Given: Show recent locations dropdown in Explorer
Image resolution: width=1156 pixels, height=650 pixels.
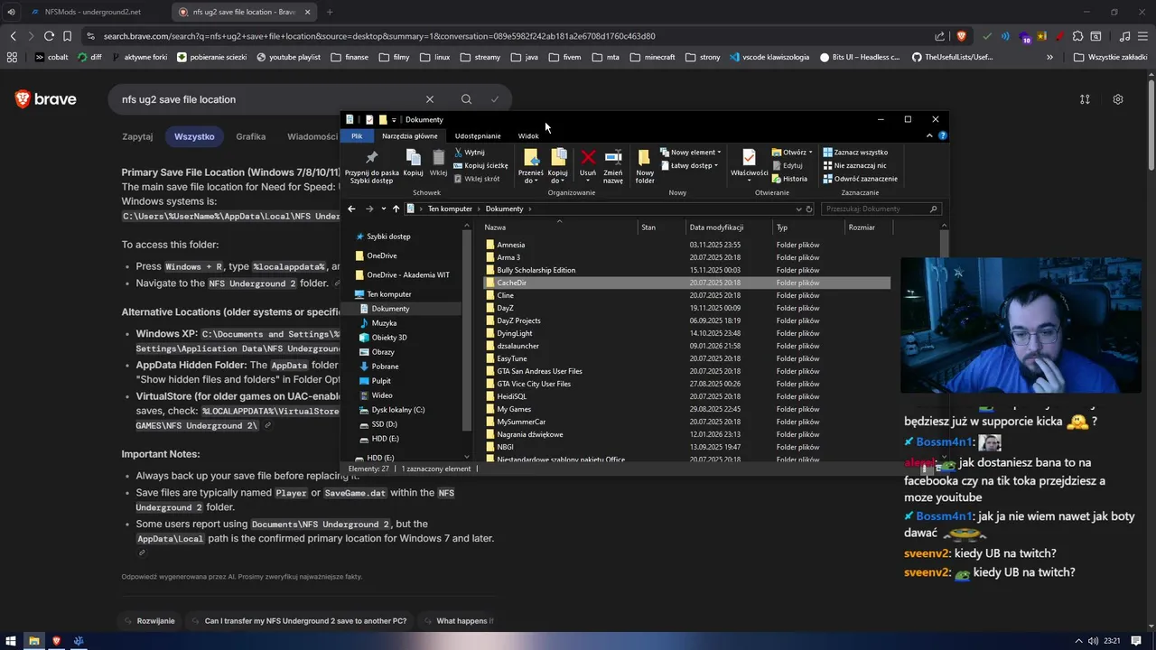Looking at the screenshot, I should pos(383,209).
